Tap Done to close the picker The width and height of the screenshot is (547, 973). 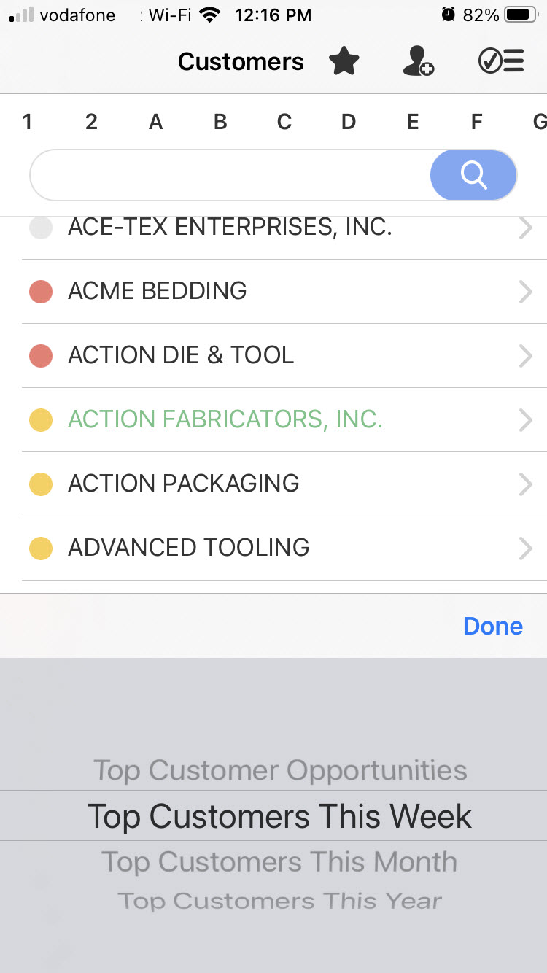[x=493, y=626]
